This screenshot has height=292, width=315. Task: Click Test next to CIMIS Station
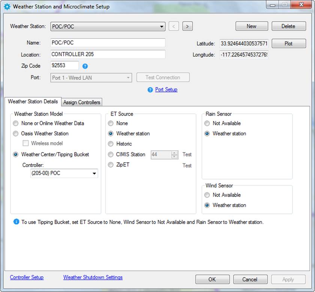187,155
